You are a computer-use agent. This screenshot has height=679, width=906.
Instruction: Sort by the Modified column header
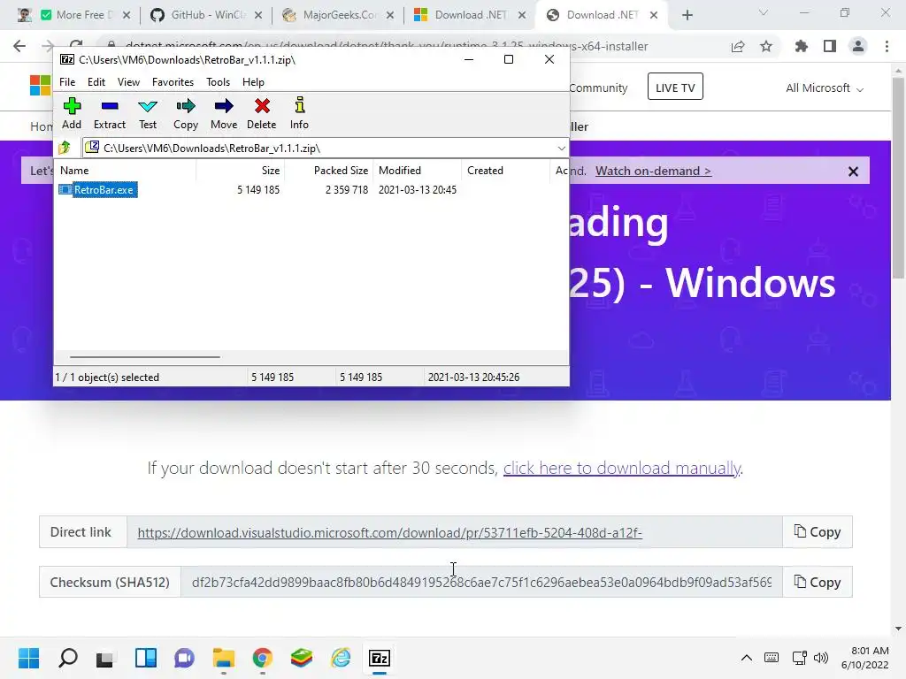click(418, 171)
